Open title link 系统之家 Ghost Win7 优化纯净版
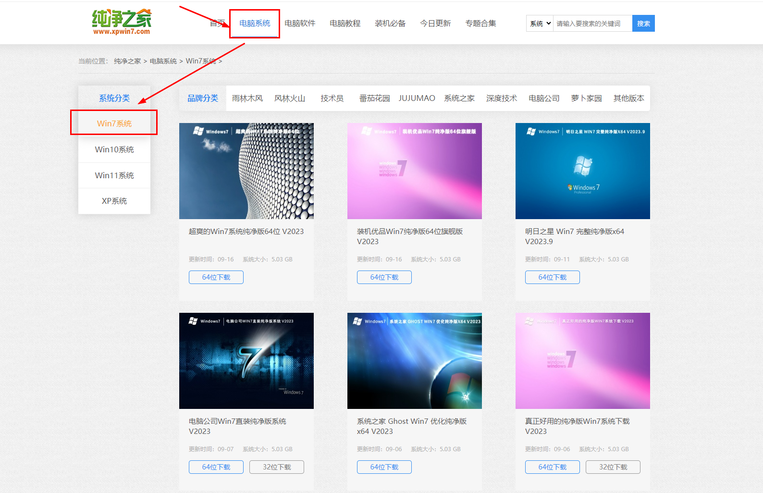This screenshot has width=763, height=493. coord(412,426)
